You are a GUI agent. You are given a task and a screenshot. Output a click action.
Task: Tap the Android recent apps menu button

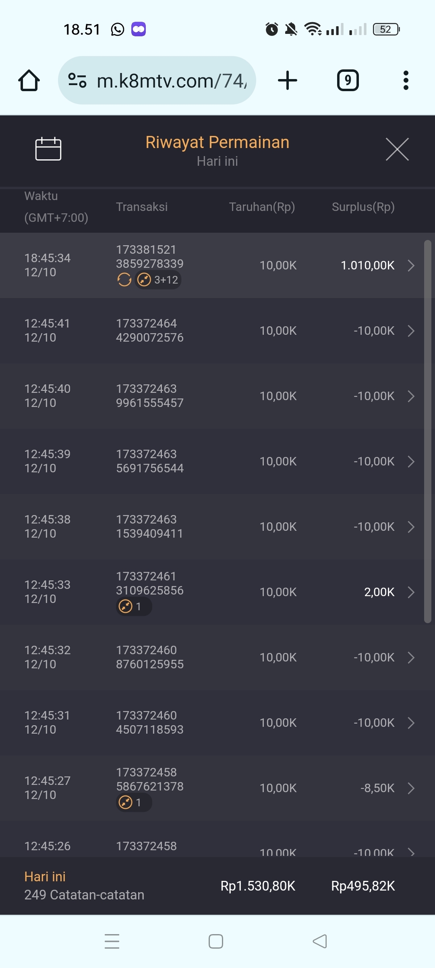click(112, 941)
